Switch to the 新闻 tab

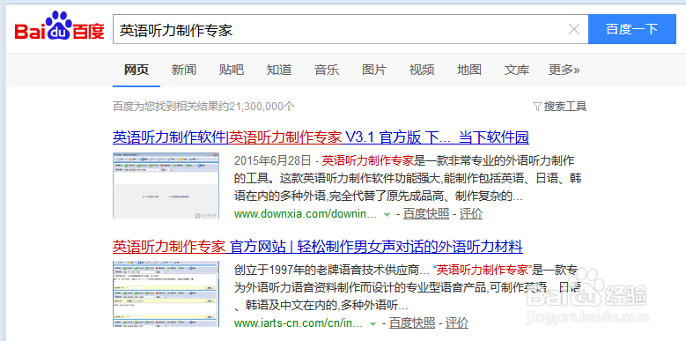[x=184, y=70]
